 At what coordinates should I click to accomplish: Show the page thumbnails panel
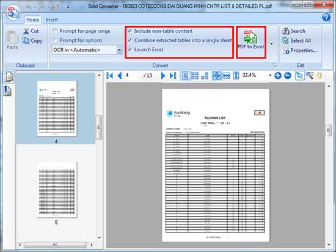coord(9,77)
